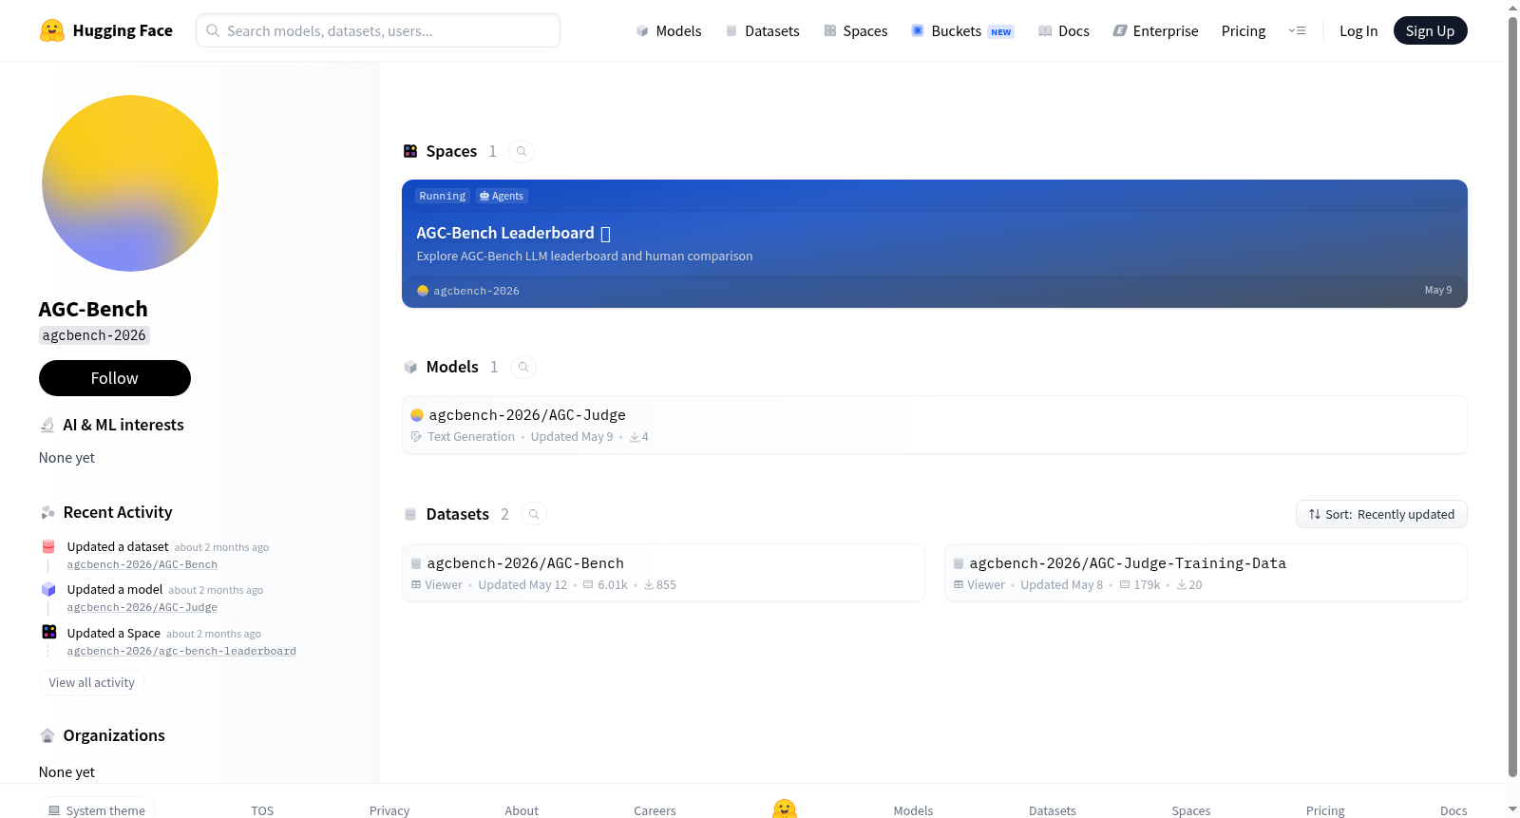Image resolution: width=1520 pixels, height=818 pixels.
Task: Click the red dataset icon in Recent Activity
Action: [48, 546]
